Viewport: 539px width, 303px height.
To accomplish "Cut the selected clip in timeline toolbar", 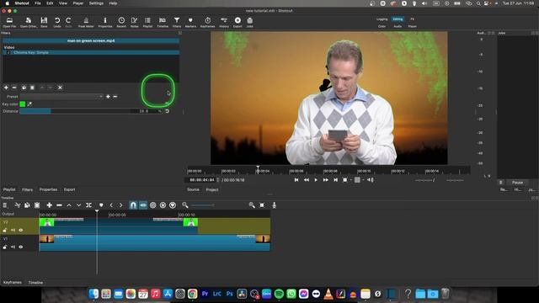I will 18,205.
